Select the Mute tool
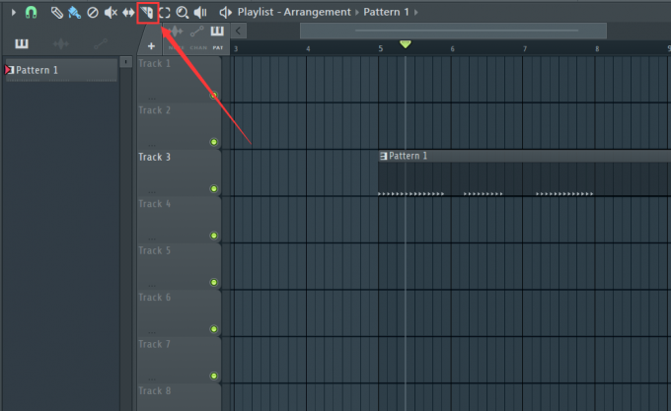 [x=111, y=12]
